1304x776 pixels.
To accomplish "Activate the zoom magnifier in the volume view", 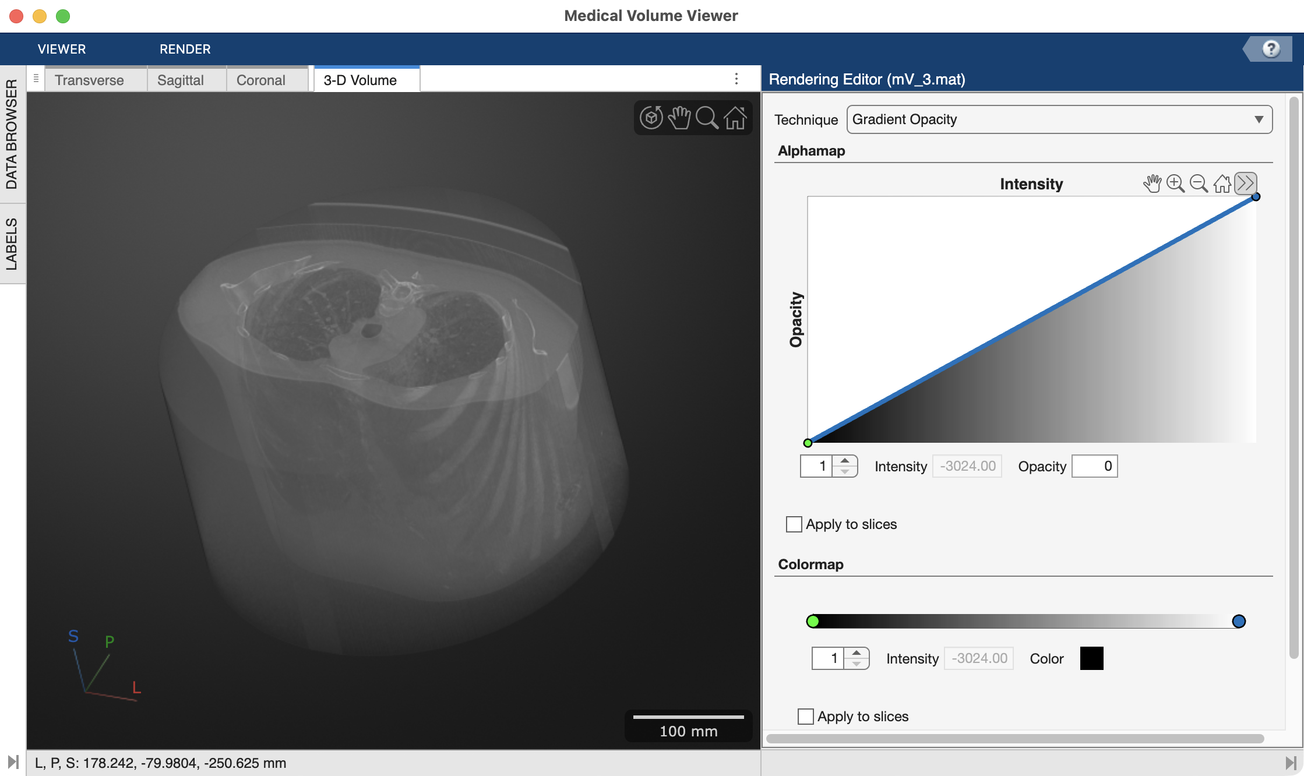I will click(707, 117).
